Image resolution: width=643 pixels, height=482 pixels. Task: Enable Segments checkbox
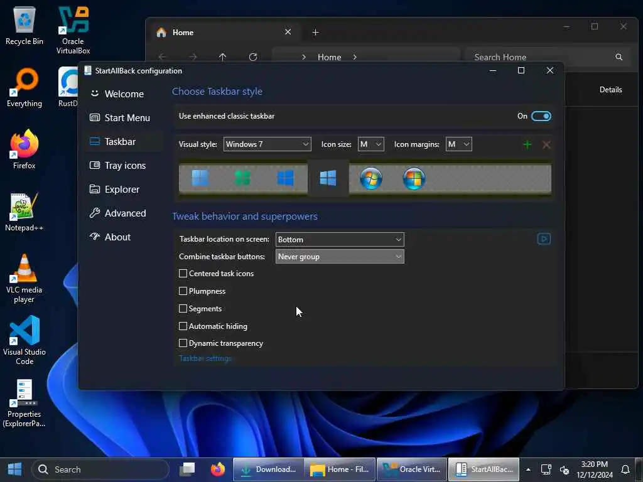[183, 309]
